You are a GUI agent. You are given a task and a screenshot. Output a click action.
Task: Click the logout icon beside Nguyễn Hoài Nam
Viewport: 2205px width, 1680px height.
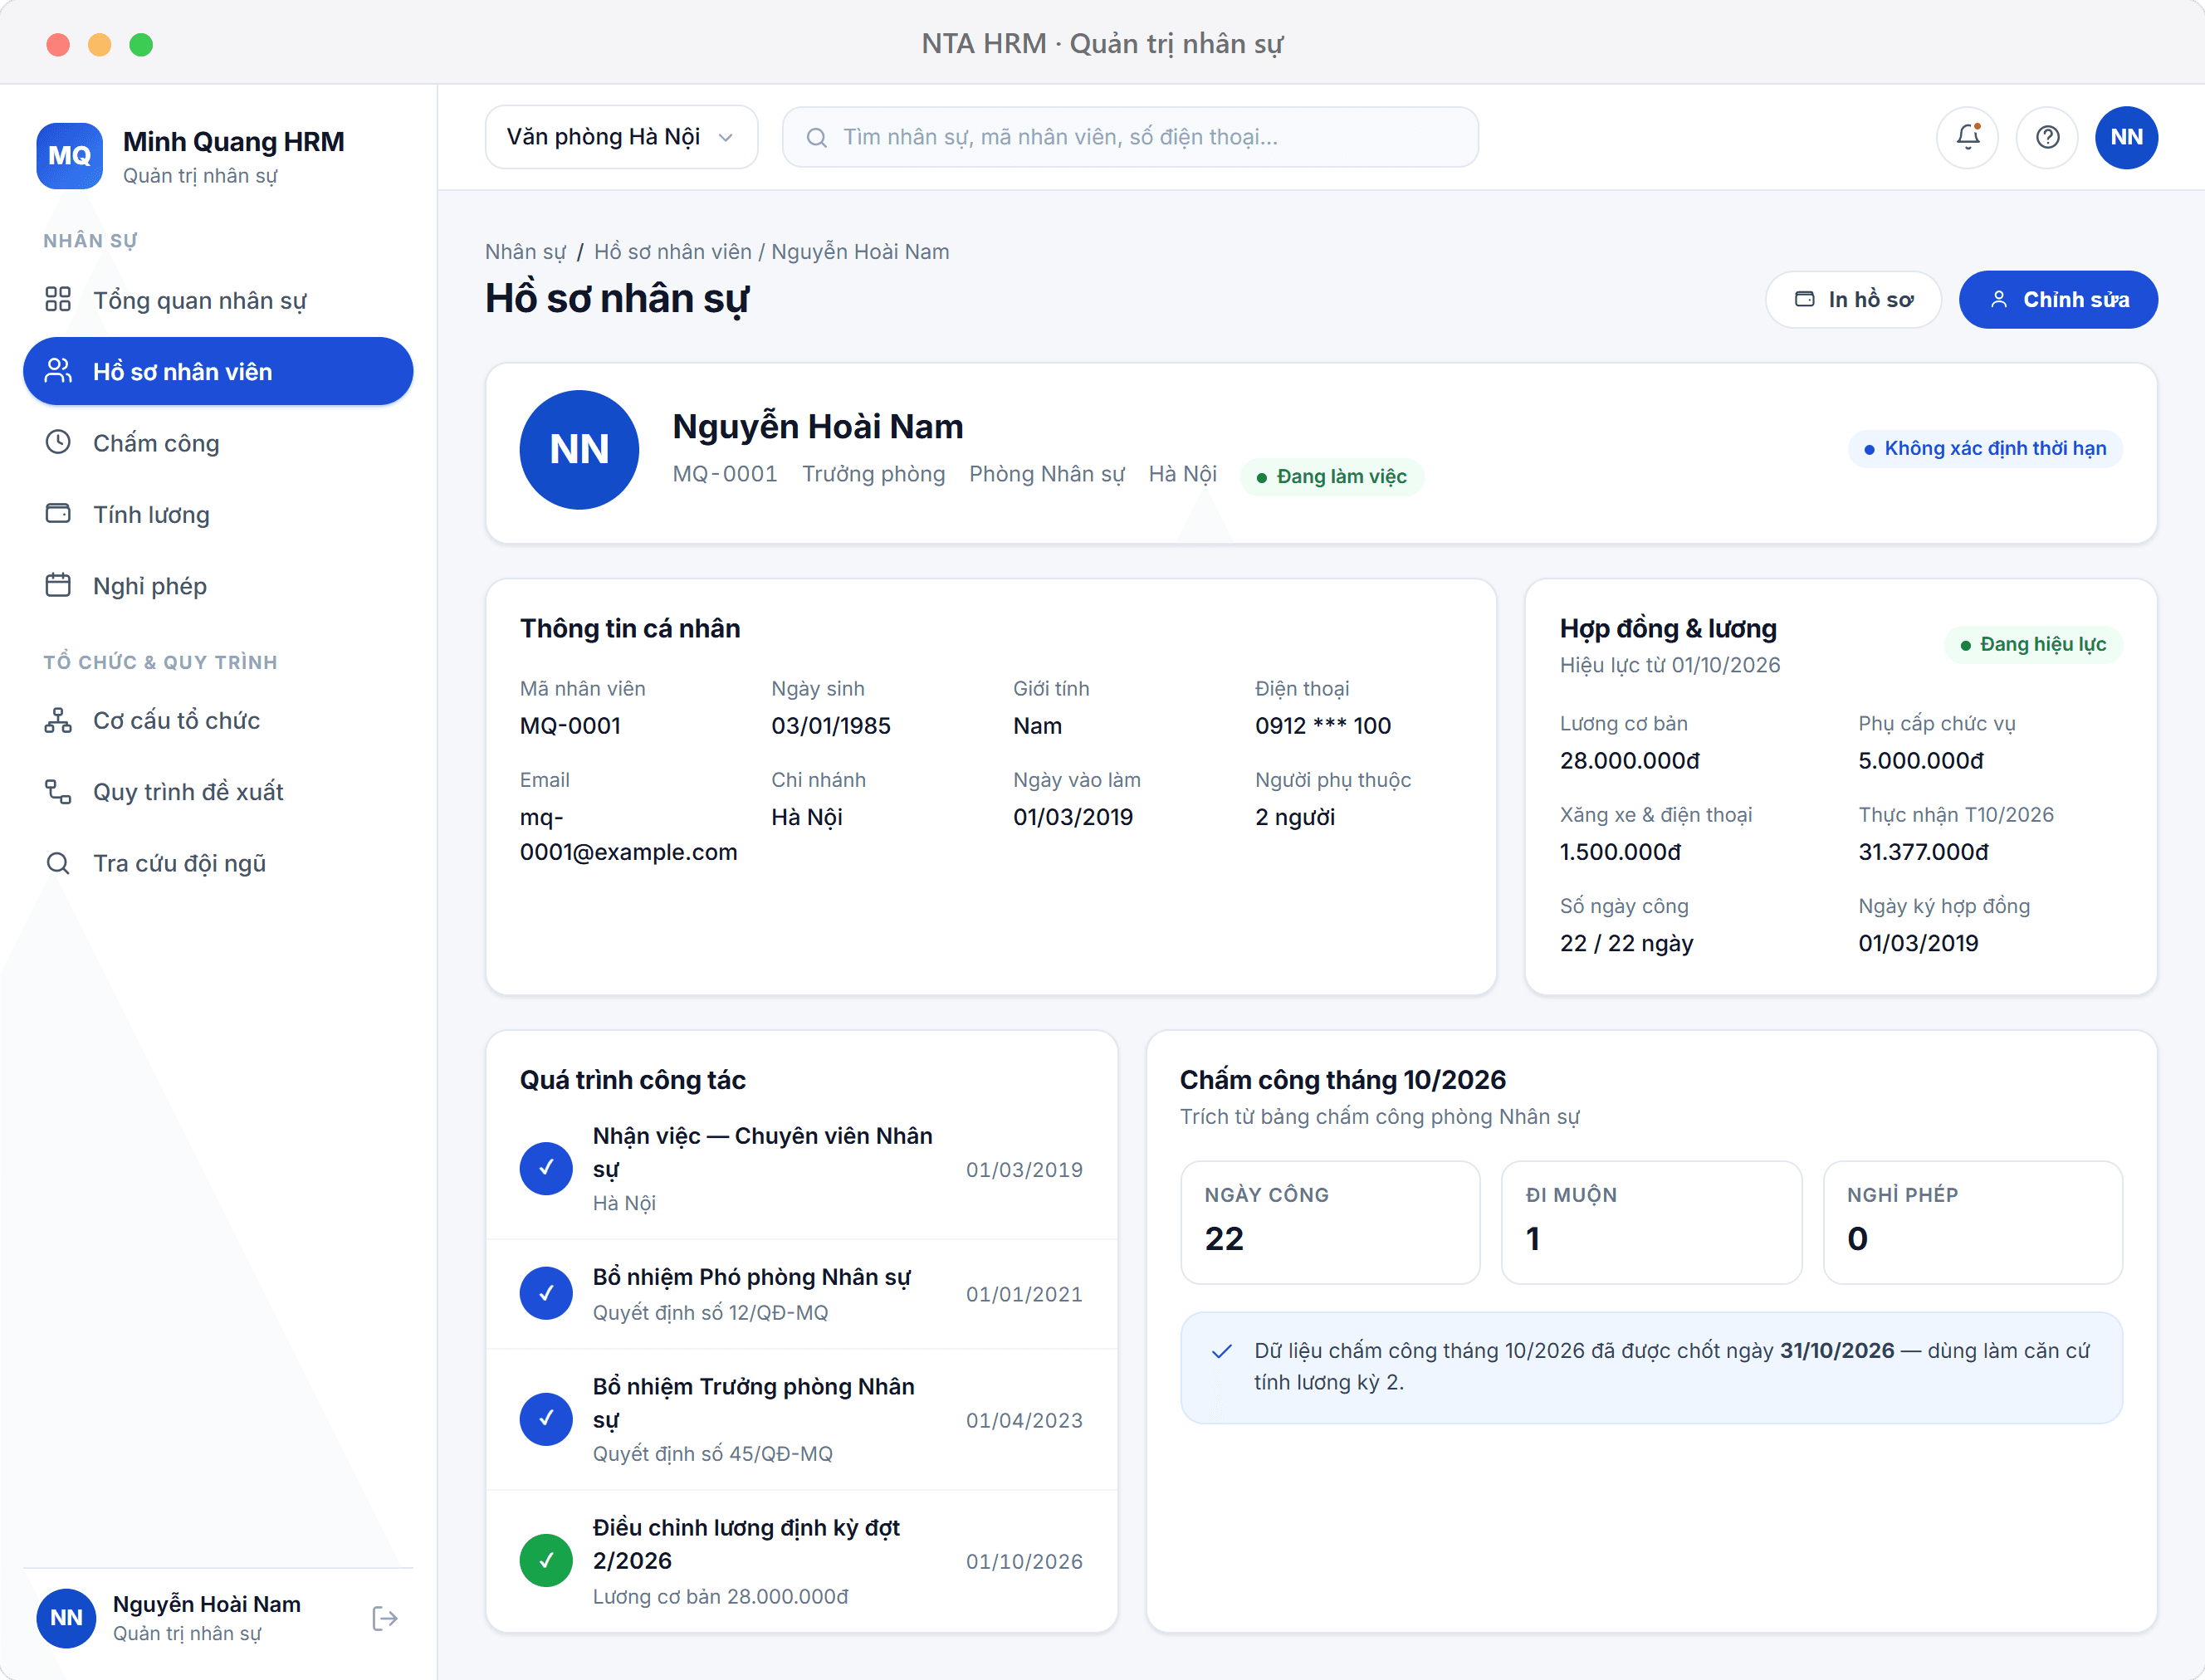(385, 1618)
